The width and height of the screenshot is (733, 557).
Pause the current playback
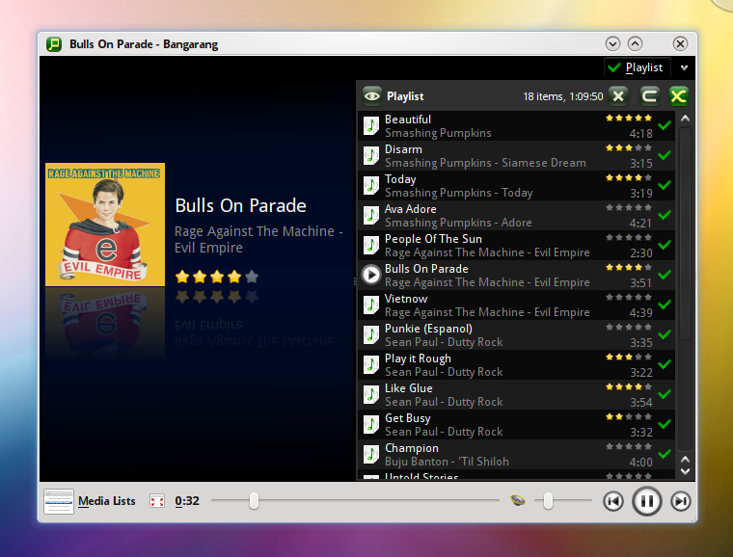(x=647, y=501)
